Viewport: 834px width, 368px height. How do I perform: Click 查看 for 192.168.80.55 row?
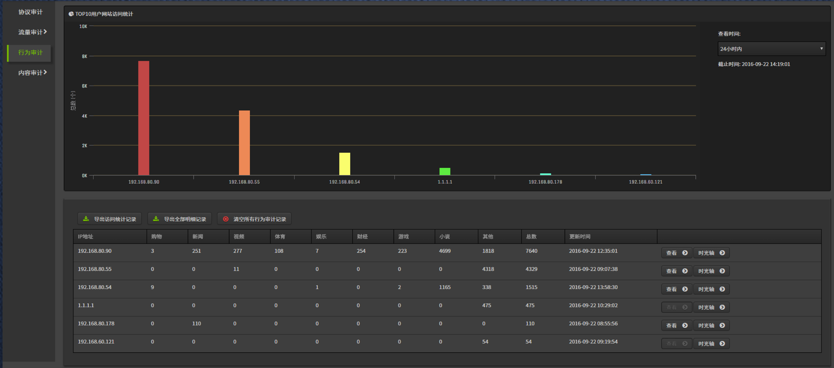point(676,271)
